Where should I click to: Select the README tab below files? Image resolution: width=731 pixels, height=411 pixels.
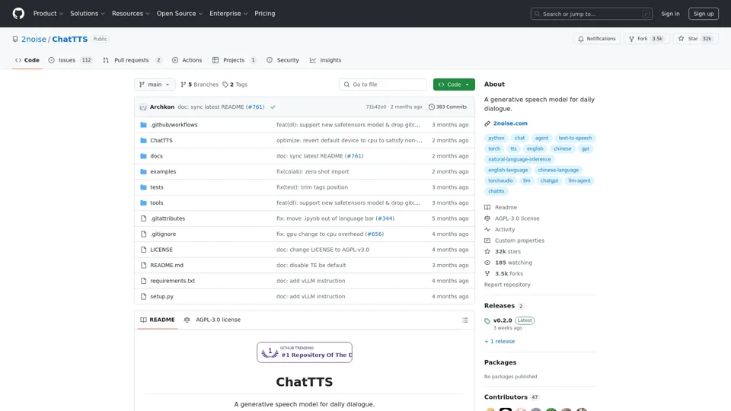pyautogui.click(x=158, y=320)
